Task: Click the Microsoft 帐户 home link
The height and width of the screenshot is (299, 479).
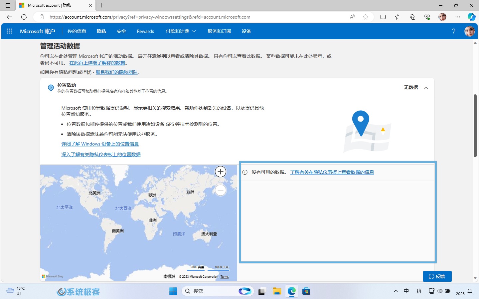Action: pyautogui.click(x=38, y=31)
